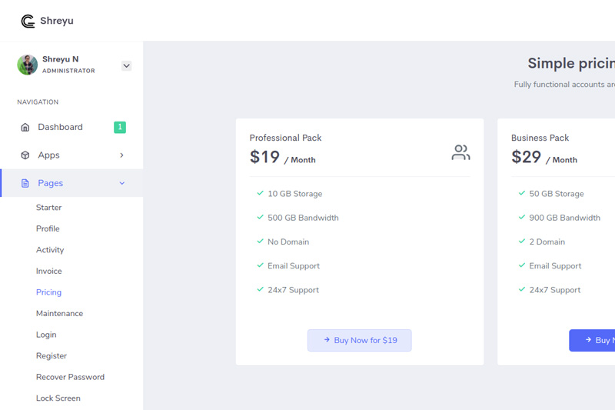Open the Invoice page
The height and width of the screenshot is (410, 615).
tap(49, 271)
